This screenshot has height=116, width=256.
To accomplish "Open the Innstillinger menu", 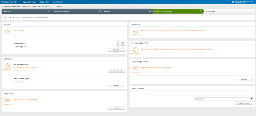I will pyautogui.click(x=58, y=2).
